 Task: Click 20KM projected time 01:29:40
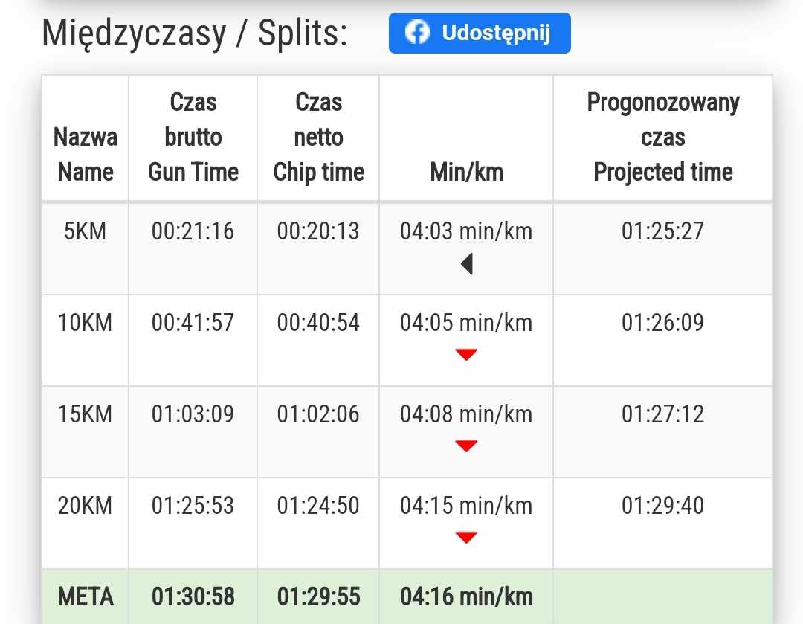point(663,506)
